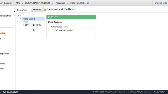Click the None authorization value
Image resolution: width=168 pixels, height=94 pixels.
66,27
